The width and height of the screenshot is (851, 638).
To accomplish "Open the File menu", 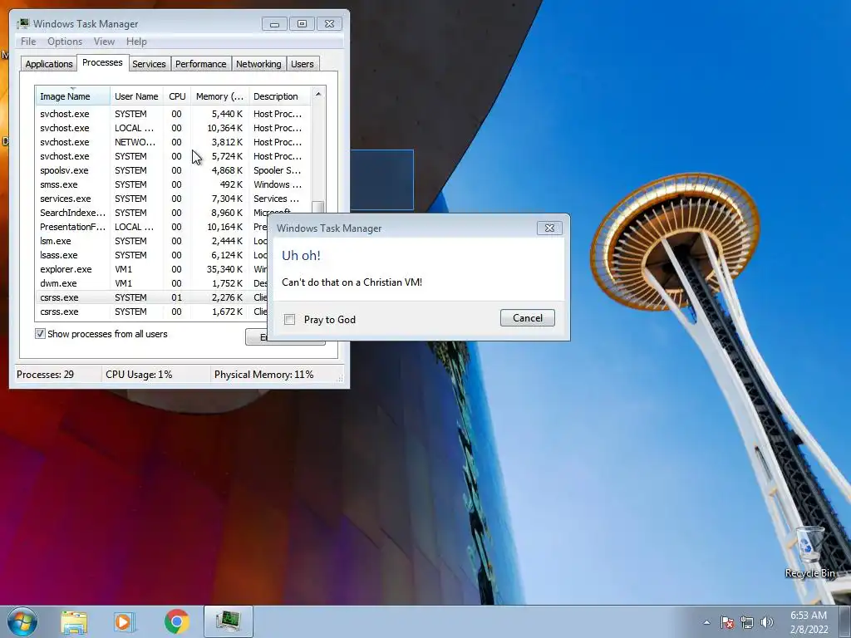I will coord(28,42).
